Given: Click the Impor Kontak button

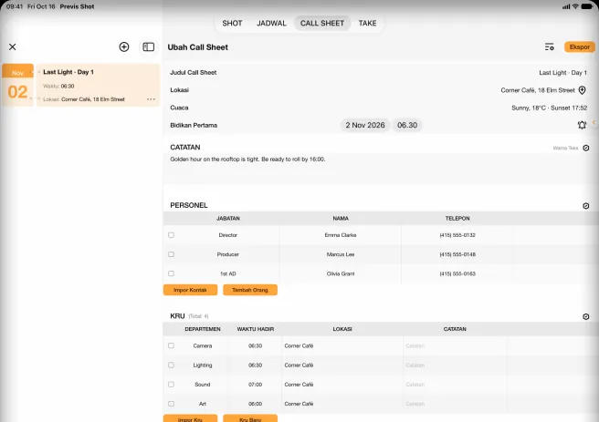Looking at the screenshot, I should point(190,290).
